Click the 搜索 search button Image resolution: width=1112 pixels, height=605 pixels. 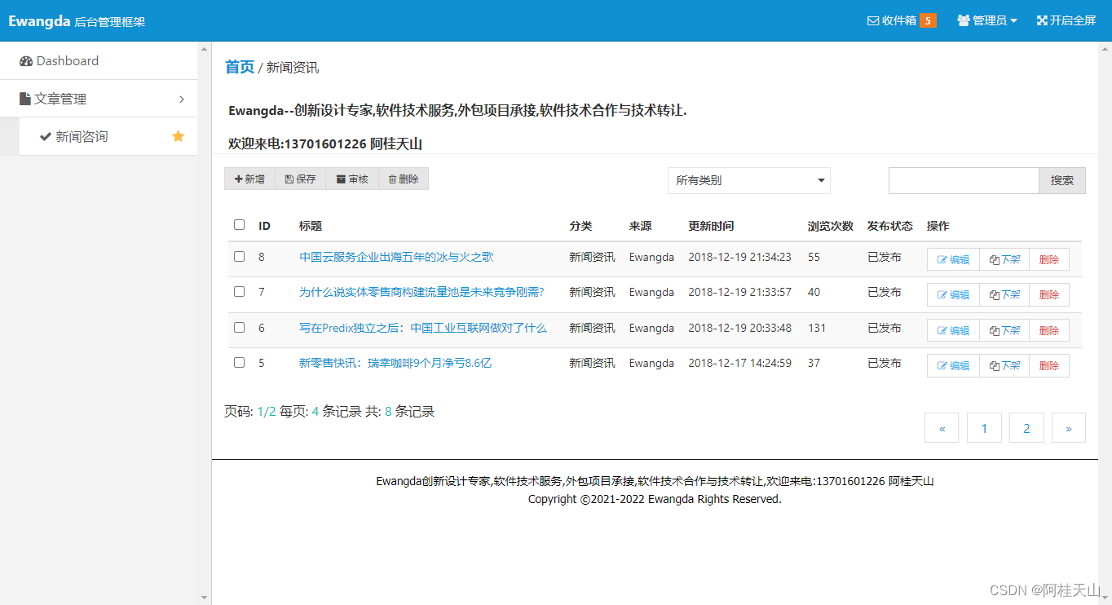[x=1062, y=181]
